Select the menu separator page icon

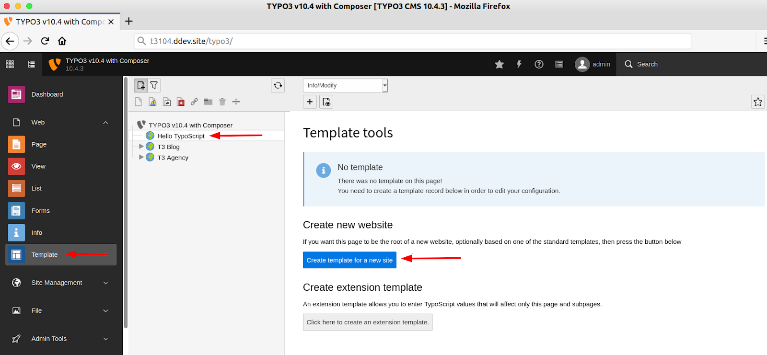click(236, 102)
